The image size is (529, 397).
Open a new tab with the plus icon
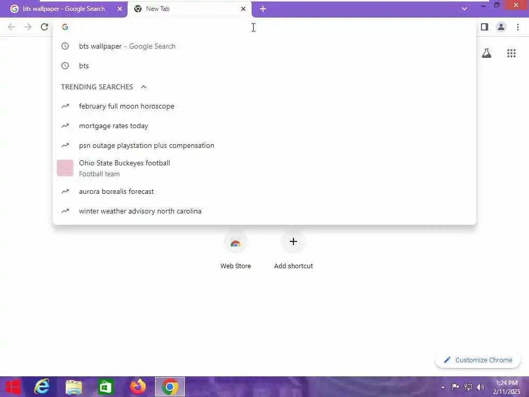pos(263,9)
